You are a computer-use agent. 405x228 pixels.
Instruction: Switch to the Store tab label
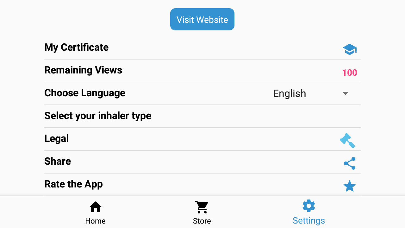(202, 221)
